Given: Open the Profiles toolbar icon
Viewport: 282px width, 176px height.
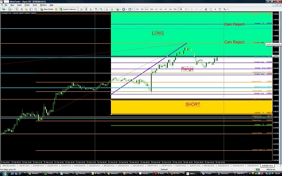Looking at the screenshot, I should [x=9, y=9].
